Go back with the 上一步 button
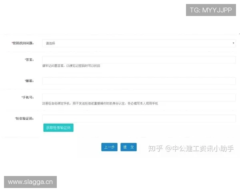 coord(109,147)
